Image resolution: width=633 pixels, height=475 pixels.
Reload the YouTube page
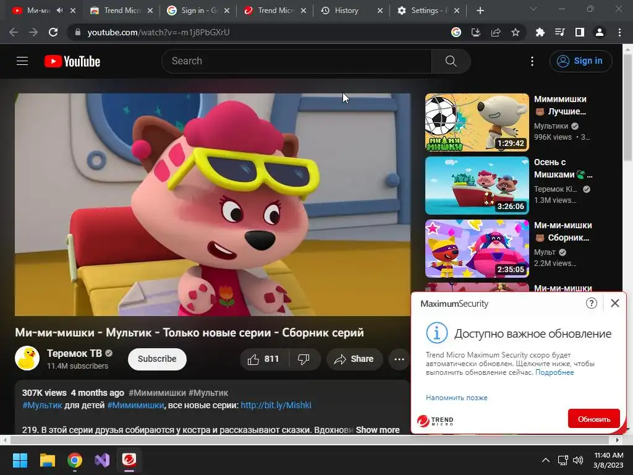coord(53,32)
